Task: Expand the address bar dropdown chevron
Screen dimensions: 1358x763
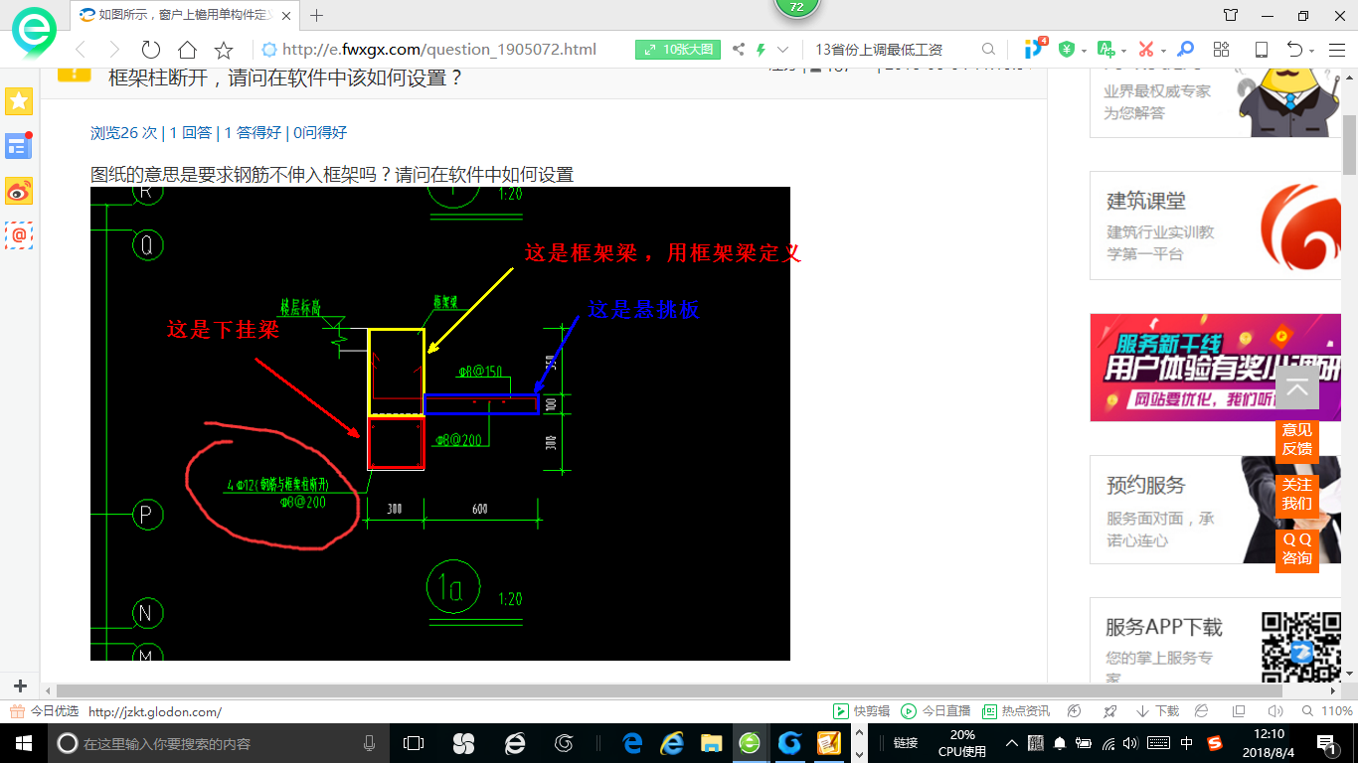Action: [x=783, y=50]
